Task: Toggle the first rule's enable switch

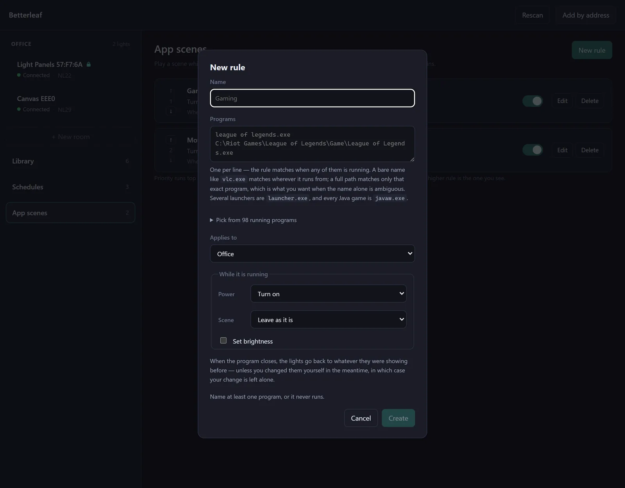Action: tap(532, 101)
